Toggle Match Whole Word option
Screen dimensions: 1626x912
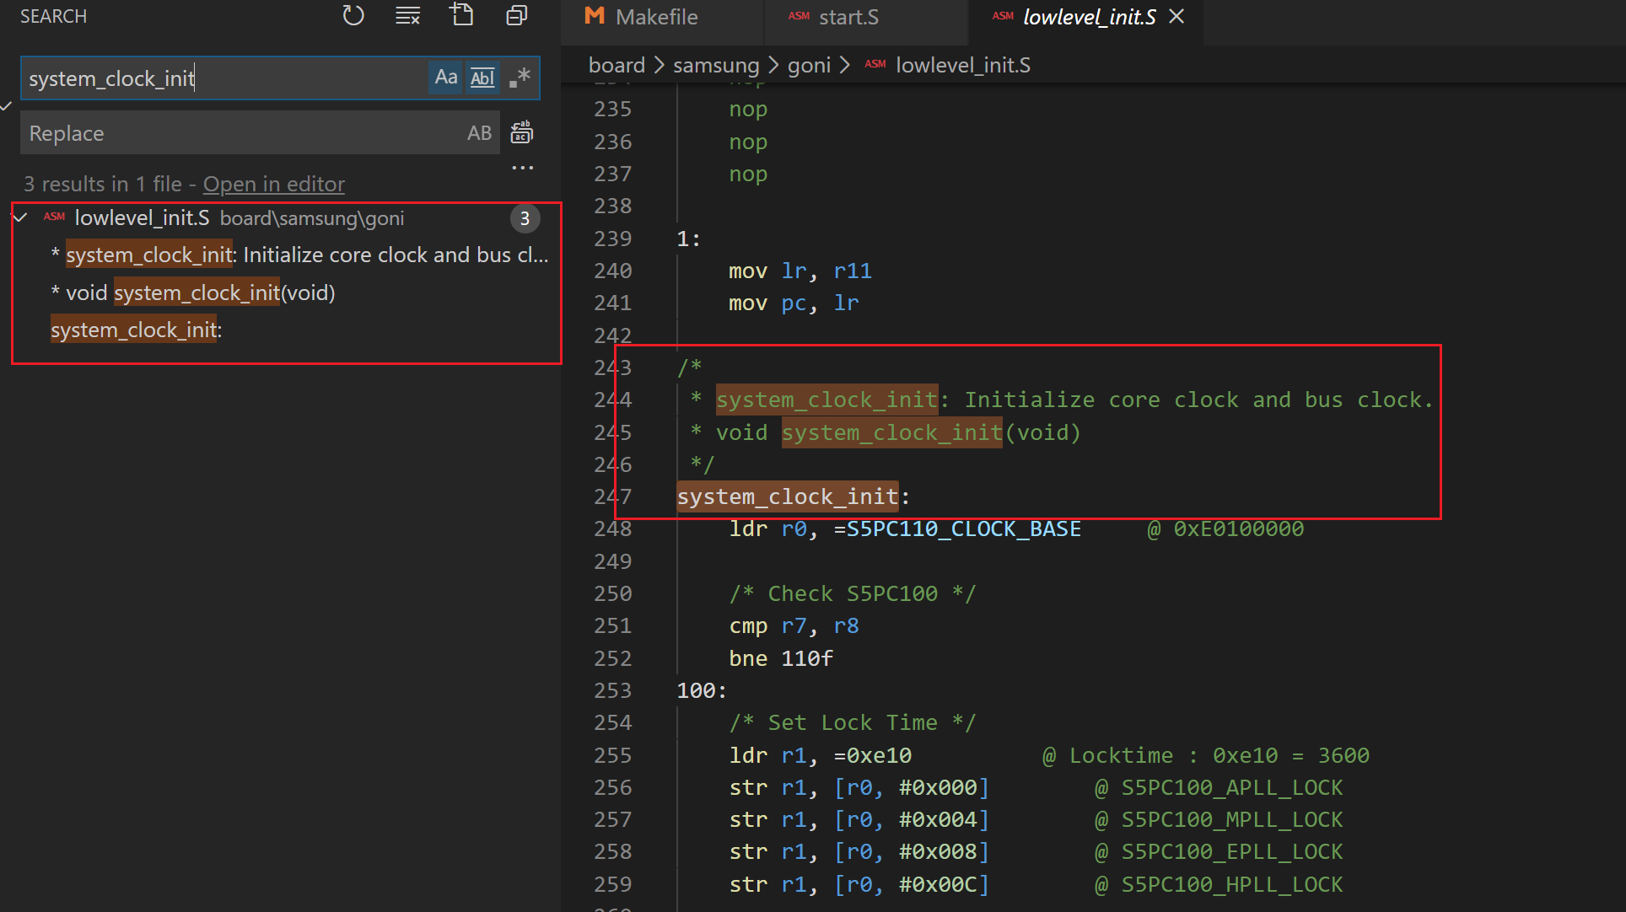[482, 78]
